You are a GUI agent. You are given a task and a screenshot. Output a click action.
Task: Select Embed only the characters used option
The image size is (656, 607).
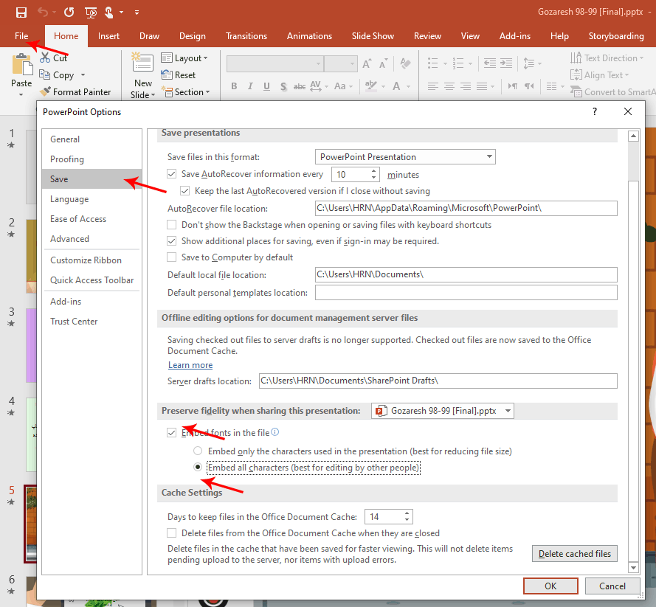point(197,451)
